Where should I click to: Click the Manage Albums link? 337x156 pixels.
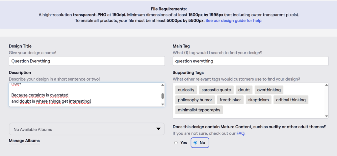tap(24, 141)
